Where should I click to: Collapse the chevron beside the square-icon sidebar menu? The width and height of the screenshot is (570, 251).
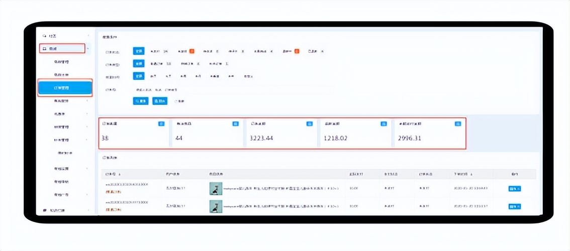click(x=88, y=48)
